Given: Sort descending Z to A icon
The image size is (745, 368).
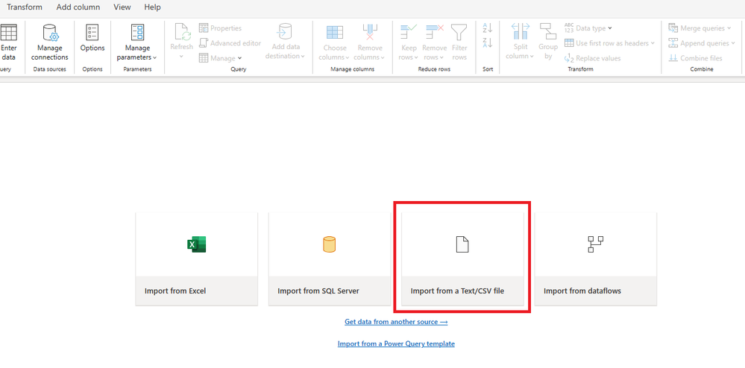Looking at the screenshot, I should pos(488,42).
